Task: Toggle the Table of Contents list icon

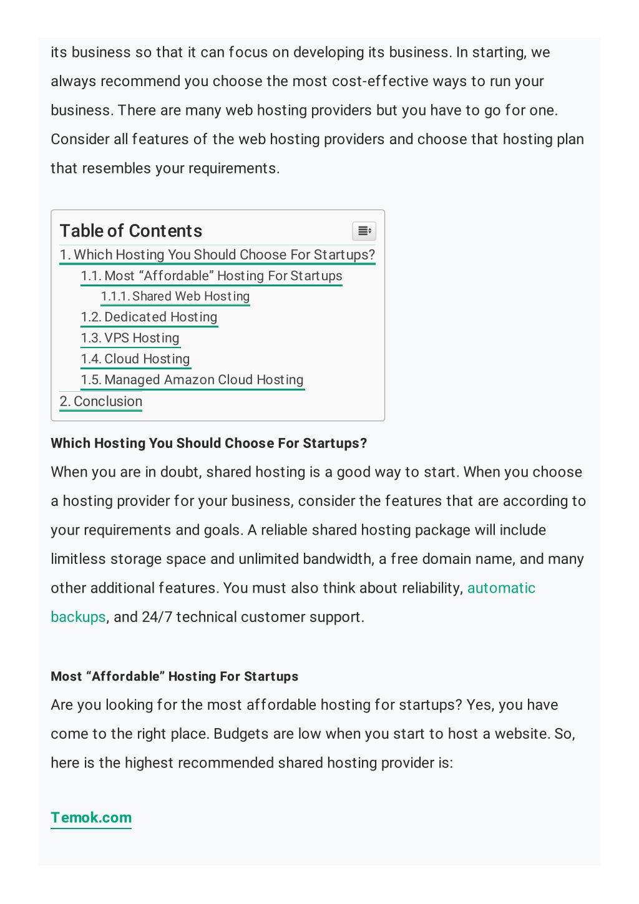Action: [364, 231]
